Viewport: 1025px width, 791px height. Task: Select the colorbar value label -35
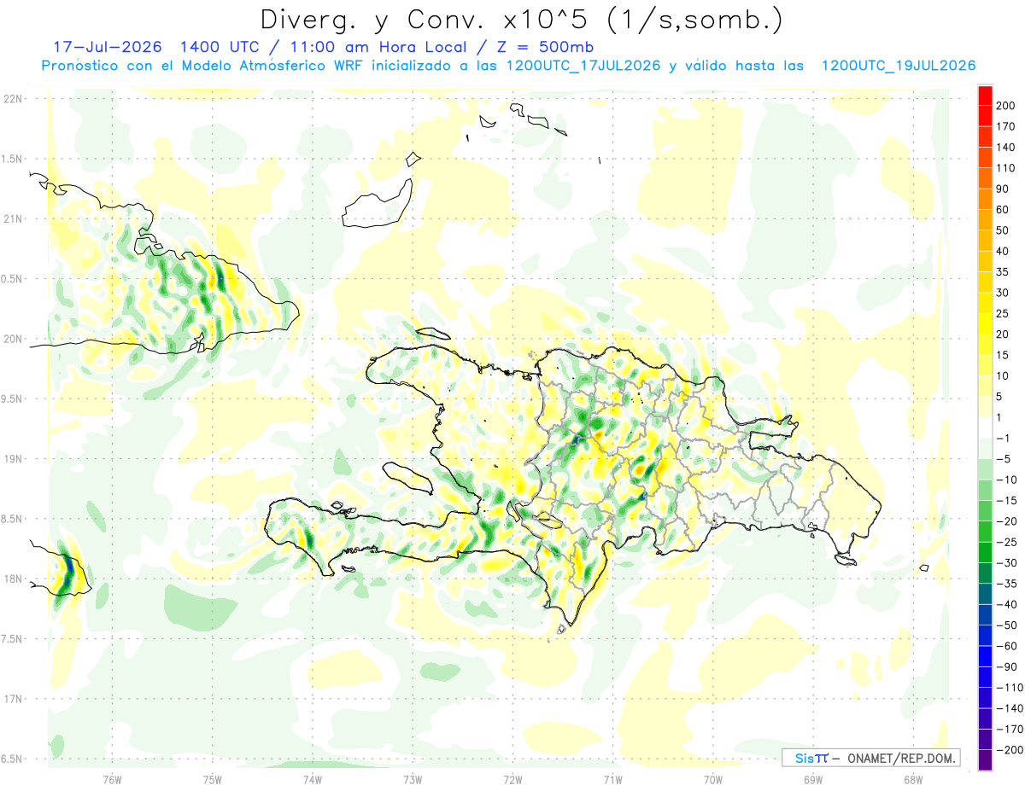point(1006,584)
